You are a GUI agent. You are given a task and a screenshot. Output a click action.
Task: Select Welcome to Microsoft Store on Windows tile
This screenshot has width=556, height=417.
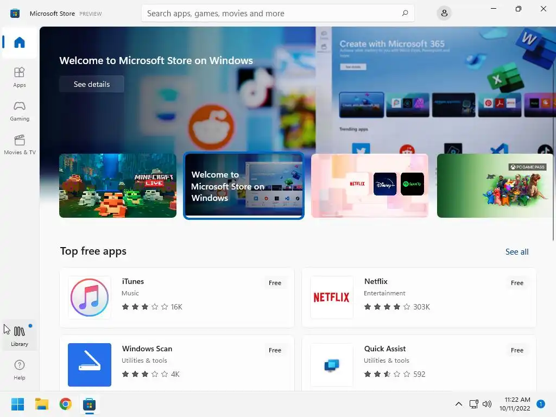(x=244, y=186)
